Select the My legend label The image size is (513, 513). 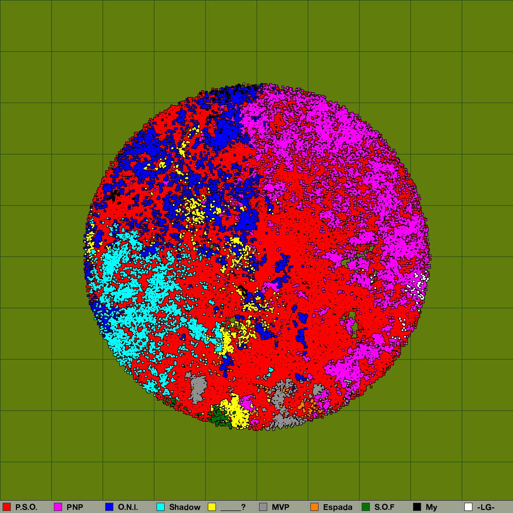pos(431,507)
